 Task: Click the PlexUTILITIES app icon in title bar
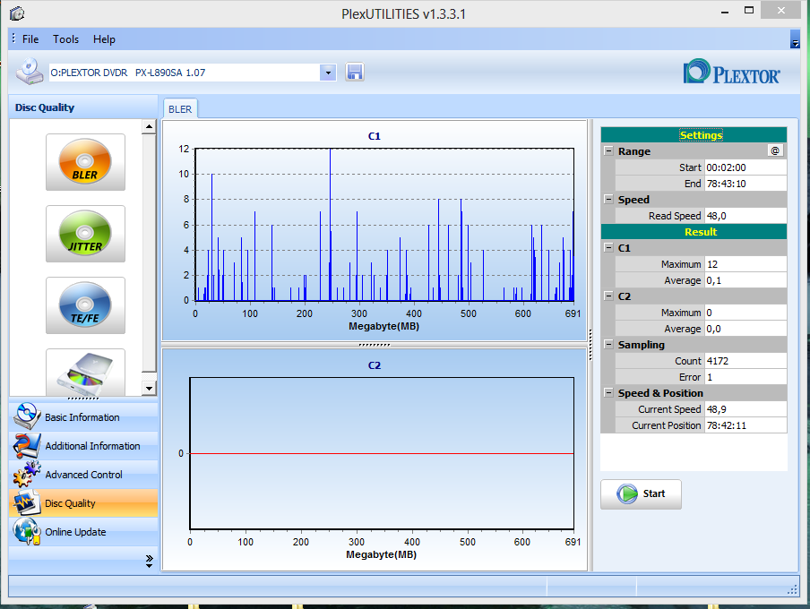coord(17,13)
